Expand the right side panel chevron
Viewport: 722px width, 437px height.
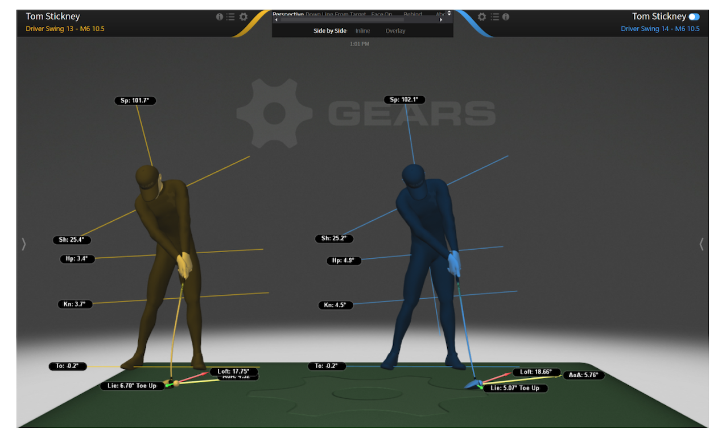pyautogui.click(x=701, y=244)
